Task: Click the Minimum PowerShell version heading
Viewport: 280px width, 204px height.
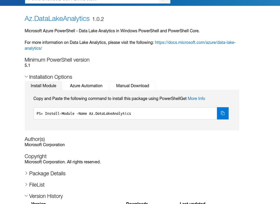Action: click(x=57, y=60)
